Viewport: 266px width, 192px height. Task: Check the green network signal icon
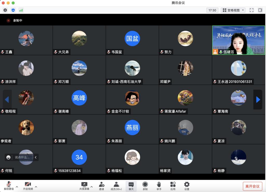[x=21, y=10]
